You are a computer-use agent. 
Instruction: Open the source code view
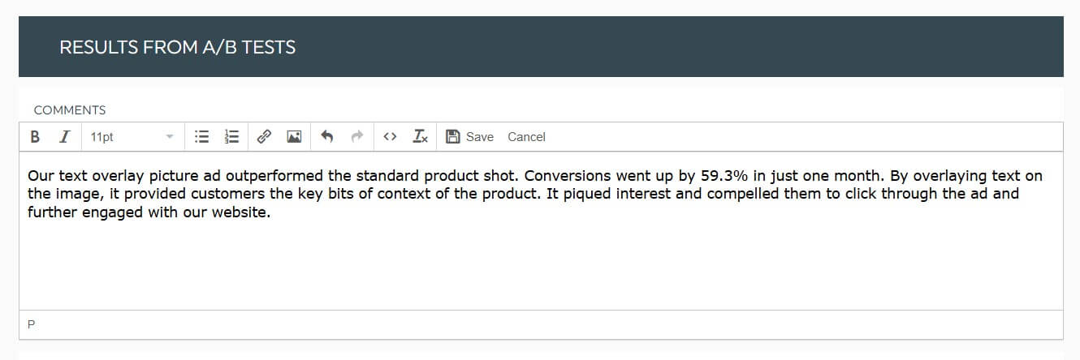click(x=390, y=137)
